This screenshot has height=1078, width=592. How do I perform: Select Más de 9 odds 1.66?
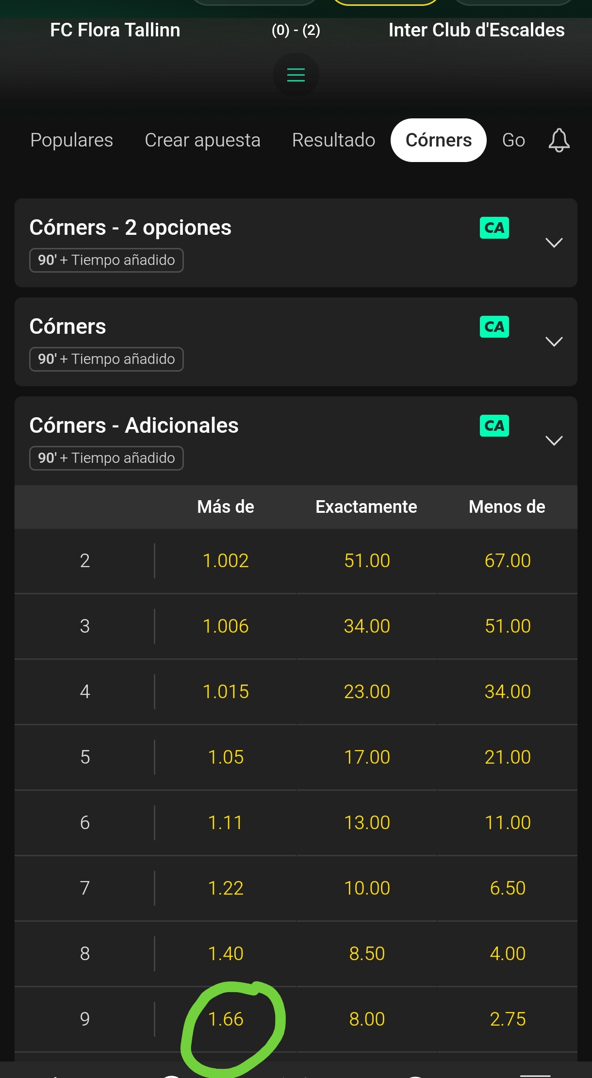(226, 1019)
